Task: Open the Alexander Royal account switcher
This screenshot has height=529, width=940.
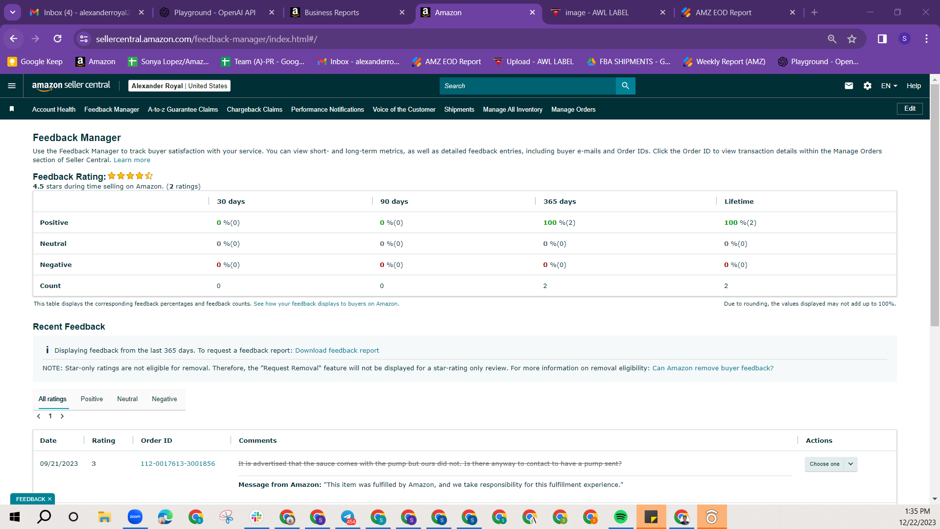Action: click(179, 86)
